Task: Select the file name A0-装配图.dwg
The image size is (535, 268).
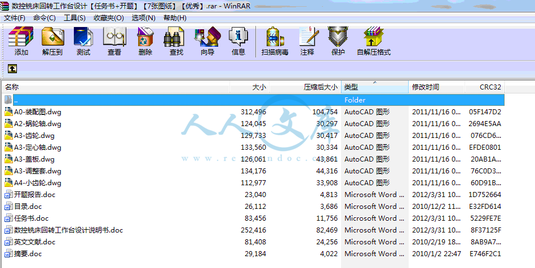Action: coord(38,112)
